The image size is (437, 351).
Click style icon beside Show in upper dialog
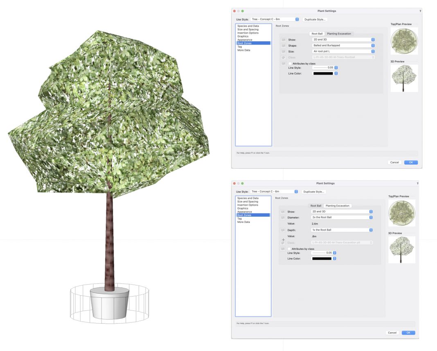pos(283,40)
